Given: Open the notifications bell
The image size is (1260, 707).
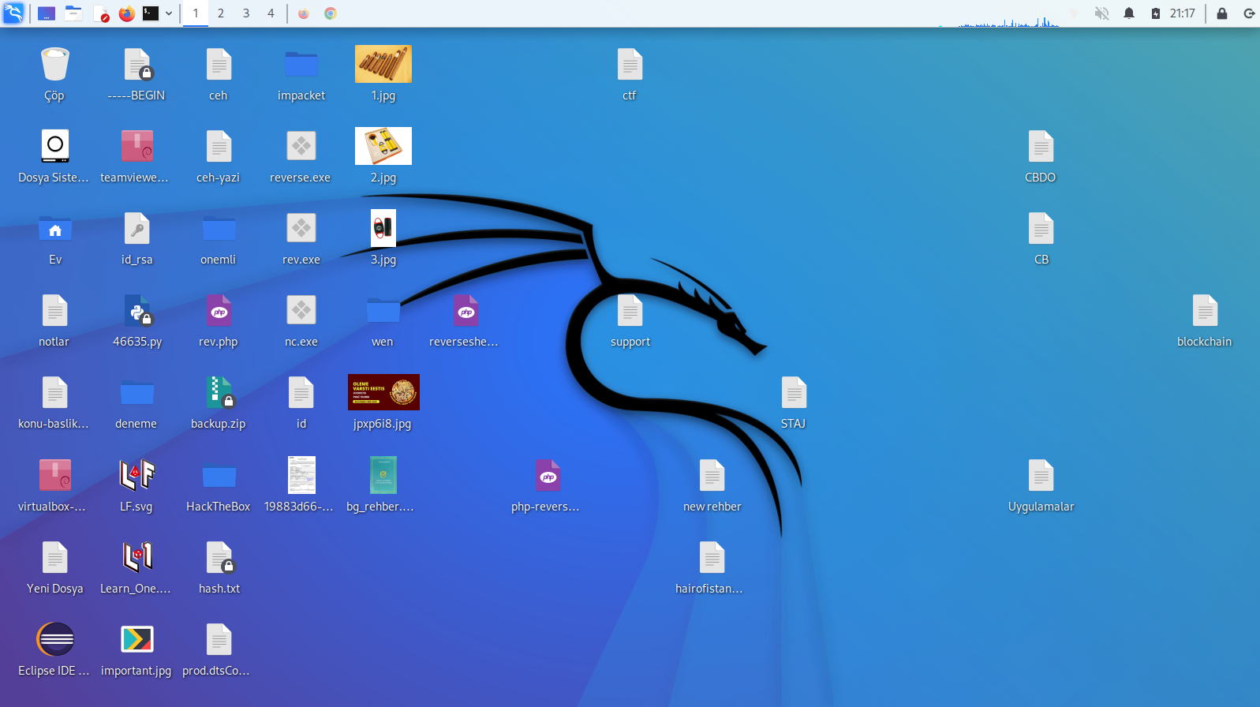Looking at the screenshot, I should click(1129, 13).
